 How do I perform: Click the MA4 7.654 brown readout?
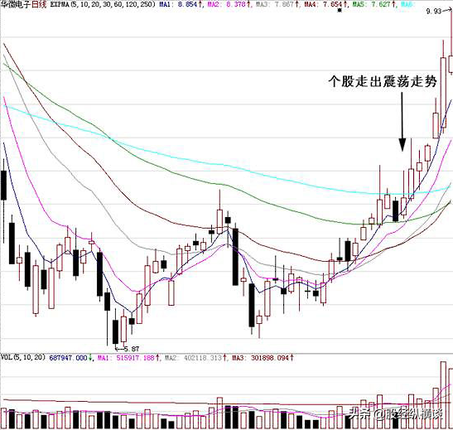pos(325,4)
